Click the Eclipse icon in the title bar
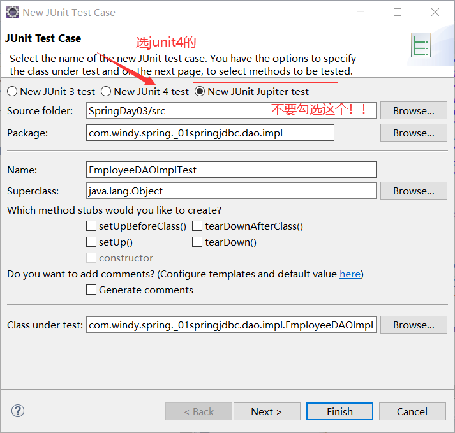455x433 pixels. 13,13
